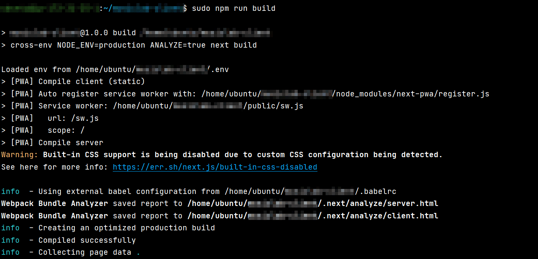Select the '.babelrc' filename
Viewport: 538px width, 259px height.
[376, 192]
